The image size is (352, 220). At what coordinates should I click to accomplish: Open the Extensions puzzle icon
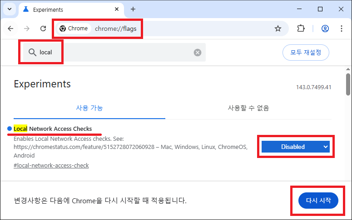coord(301,29)
